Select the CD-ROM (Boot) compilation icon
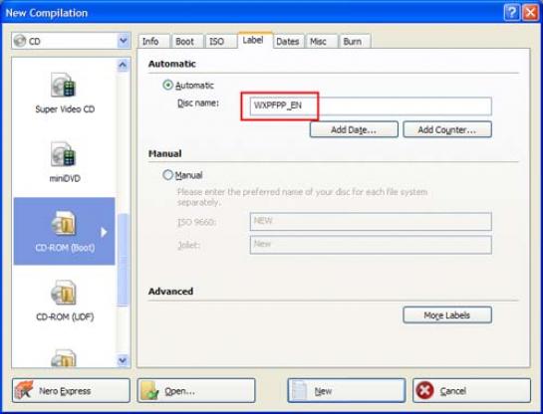The height and width of the screenshot is (414, 543). point(64,223)
